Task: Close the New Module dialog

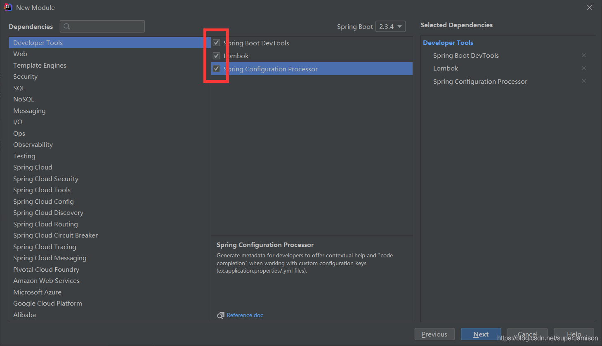Action: pos(590,7)
